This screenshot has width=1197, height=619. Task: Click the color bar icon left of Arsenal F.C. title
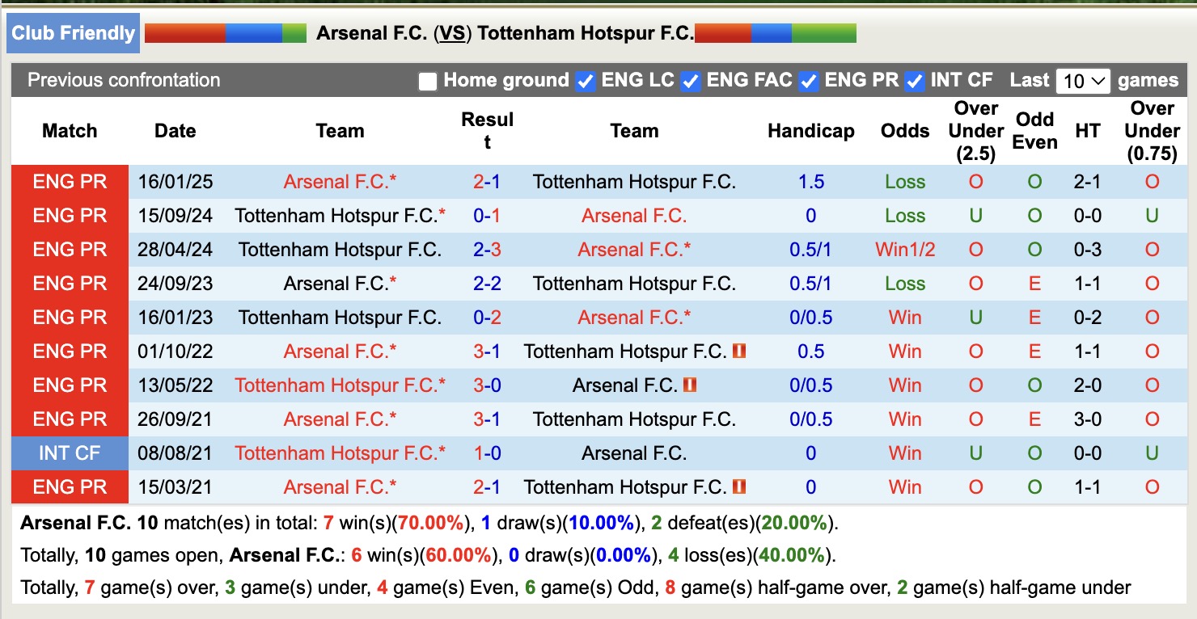click(224, 33)
